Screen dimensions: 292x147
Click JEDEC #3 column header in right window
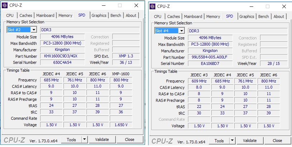pos(199,75)
